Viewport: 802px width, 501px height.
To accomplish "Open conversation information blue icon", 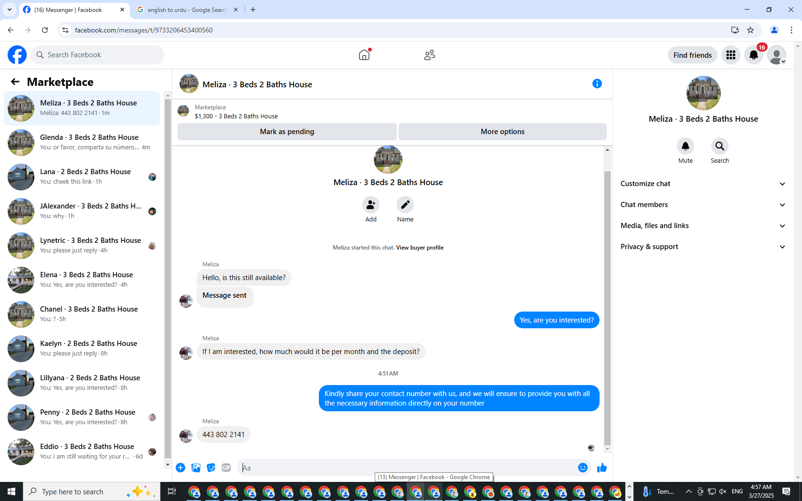I will click(x=597, y=83).
